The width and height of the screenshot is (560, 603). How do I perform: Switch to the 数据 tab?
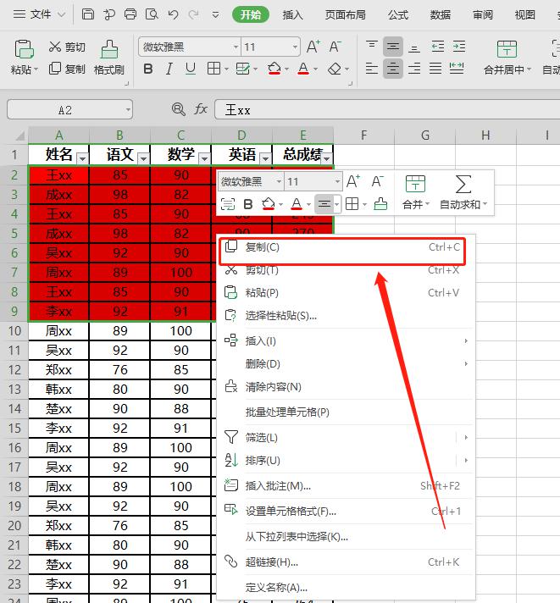440,14
